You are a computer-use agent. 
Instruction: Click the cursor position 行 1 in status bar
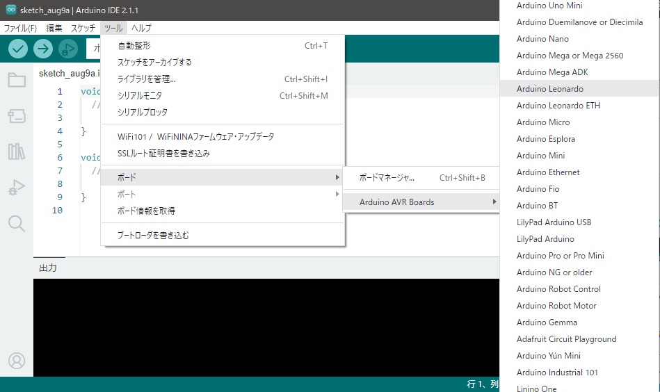[483, 384]
